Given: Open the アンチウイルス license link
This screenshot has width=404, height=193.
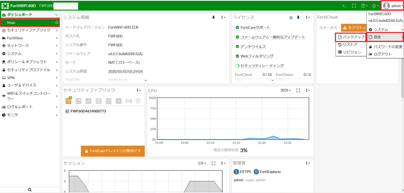Looking at the screenshot, I should tap(253, 47).
